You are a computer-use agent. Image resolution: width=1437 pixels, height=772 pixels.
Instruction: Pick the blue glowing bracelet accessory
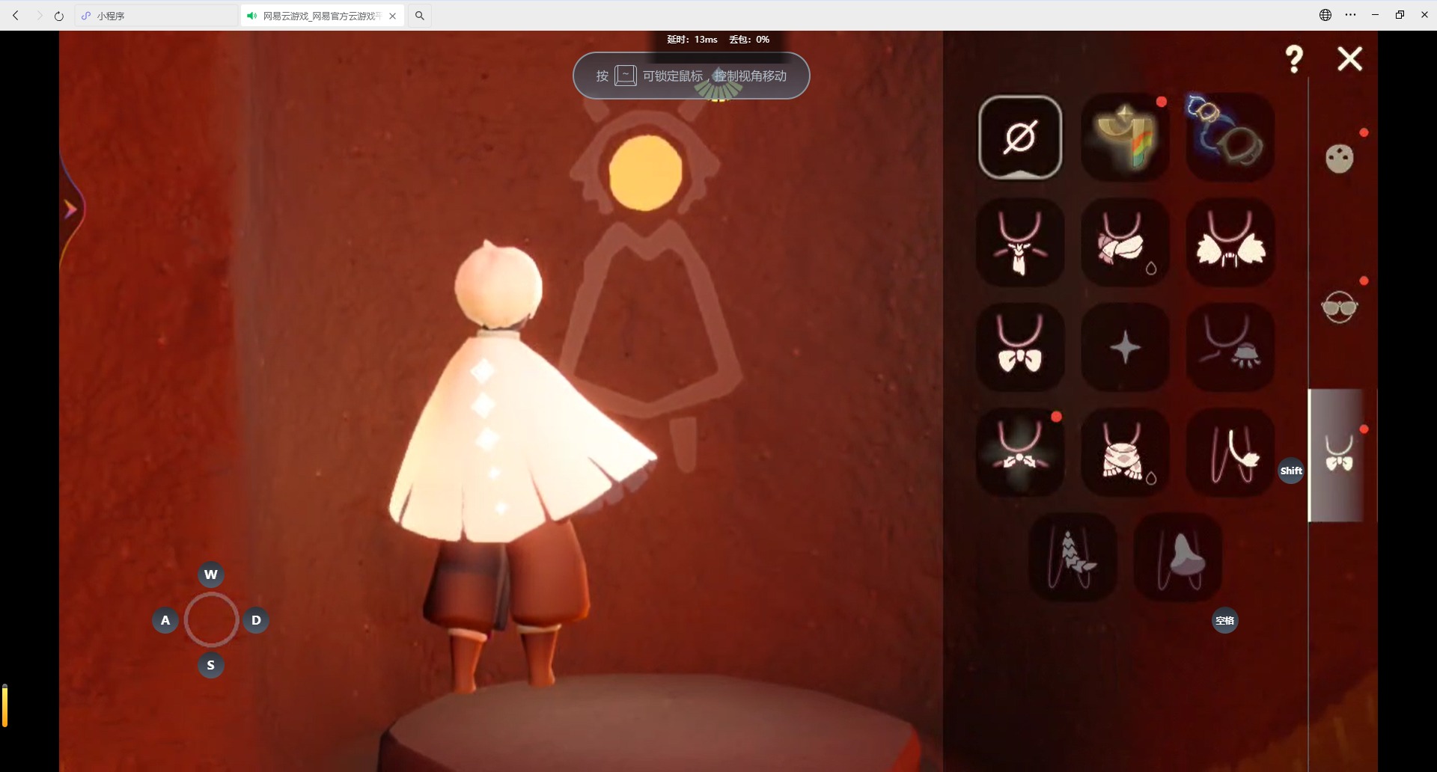point(1230,138)
